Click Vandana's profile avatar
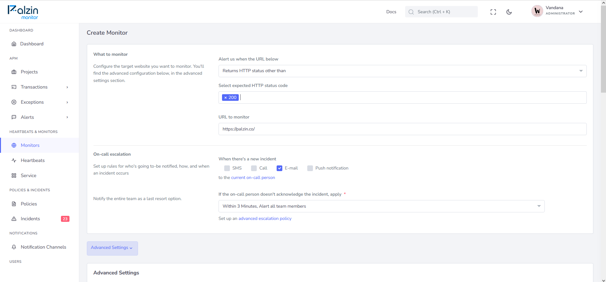The height and width of the screenshot is (282, 606). (537, 11)
